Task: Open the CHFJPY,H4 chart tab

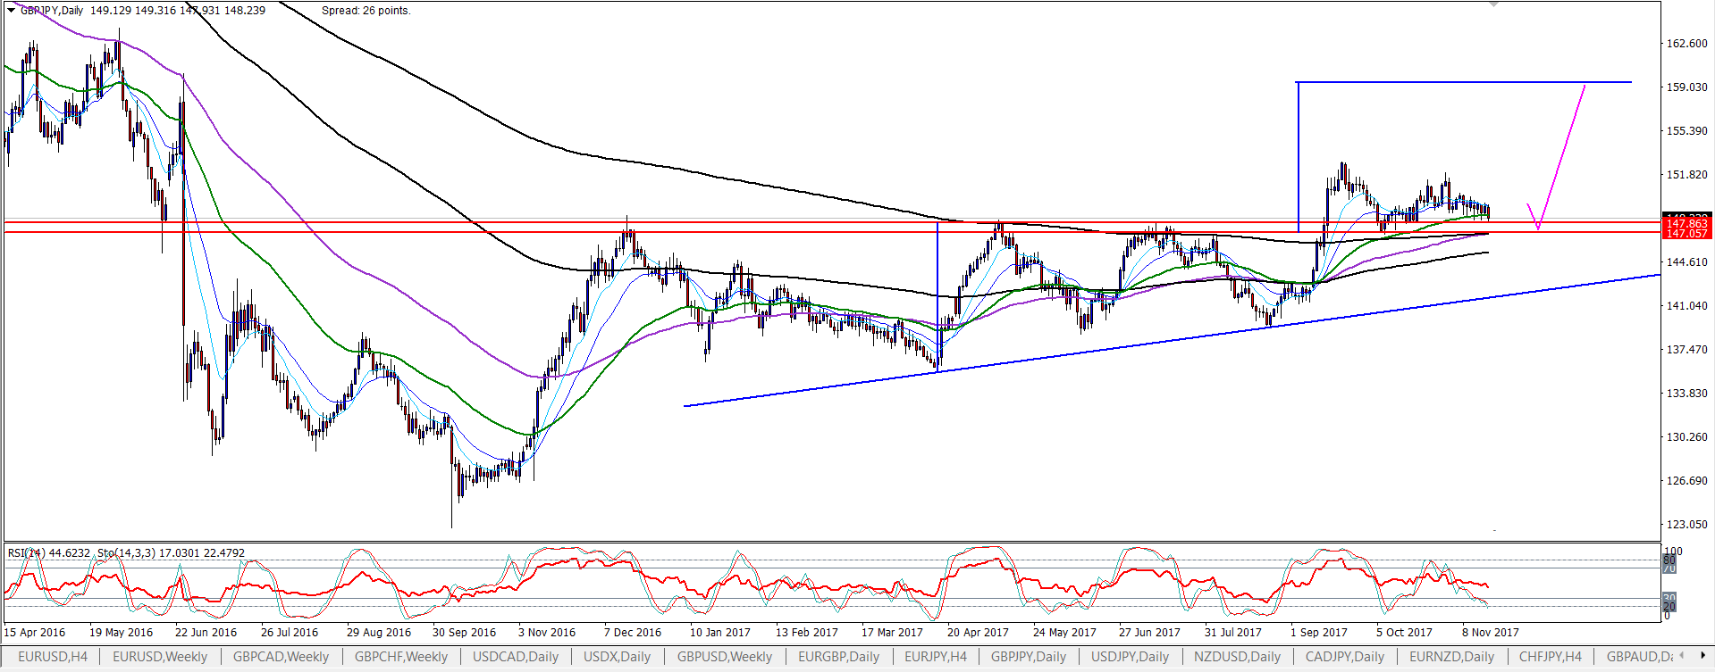Action: point(1551,657)
